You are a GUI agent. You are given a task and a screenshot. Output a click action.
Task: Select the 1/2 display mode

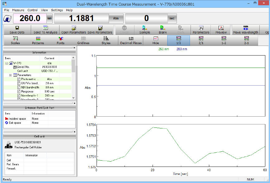click(x=179, y=40)
